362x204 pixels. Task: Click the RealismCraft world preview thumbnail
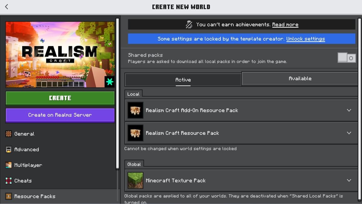click(60, 54)
